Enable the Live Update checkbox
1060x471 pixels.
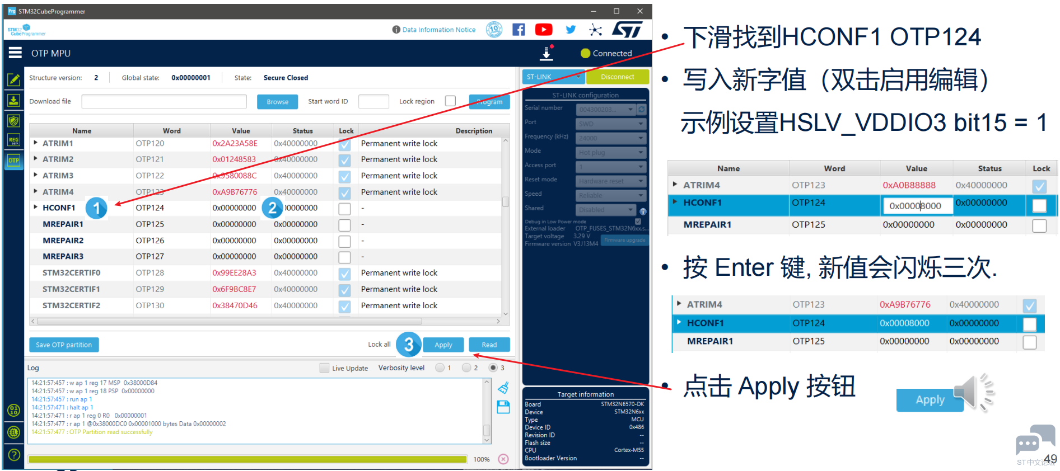click(324, 368)
